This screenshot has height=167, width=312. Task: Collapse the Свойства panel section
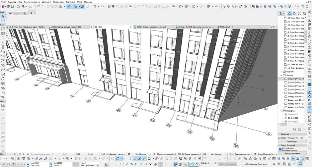(x=279, y=134)
